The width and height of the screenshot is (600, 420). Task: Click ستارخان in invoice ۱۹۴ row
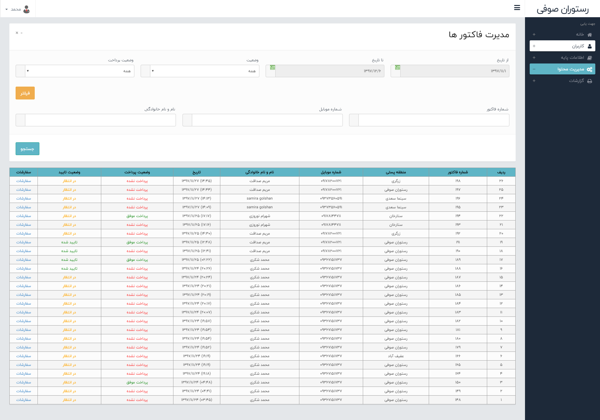396,216
